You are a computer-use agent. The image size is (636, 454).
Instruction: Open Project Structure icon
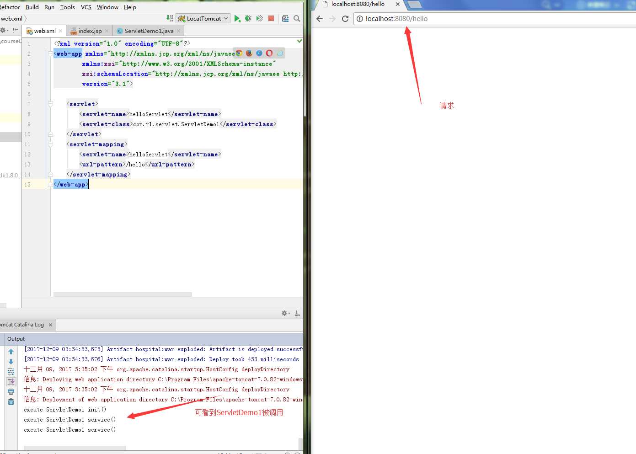click(285, 18)
